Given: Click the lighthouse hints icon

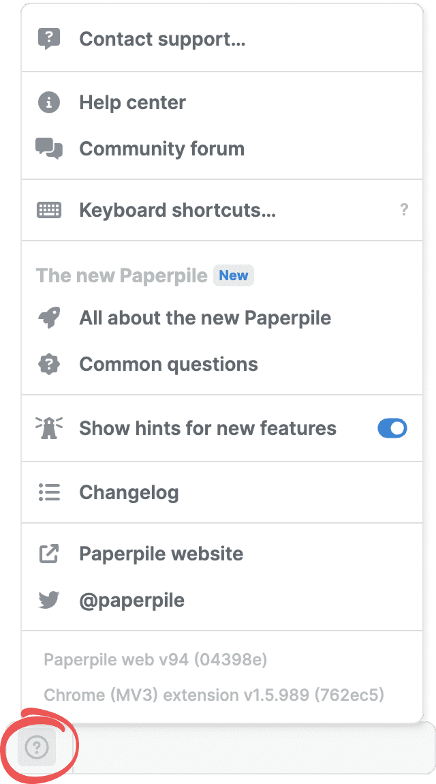Looking at the screenshot, I should (48, 428).
